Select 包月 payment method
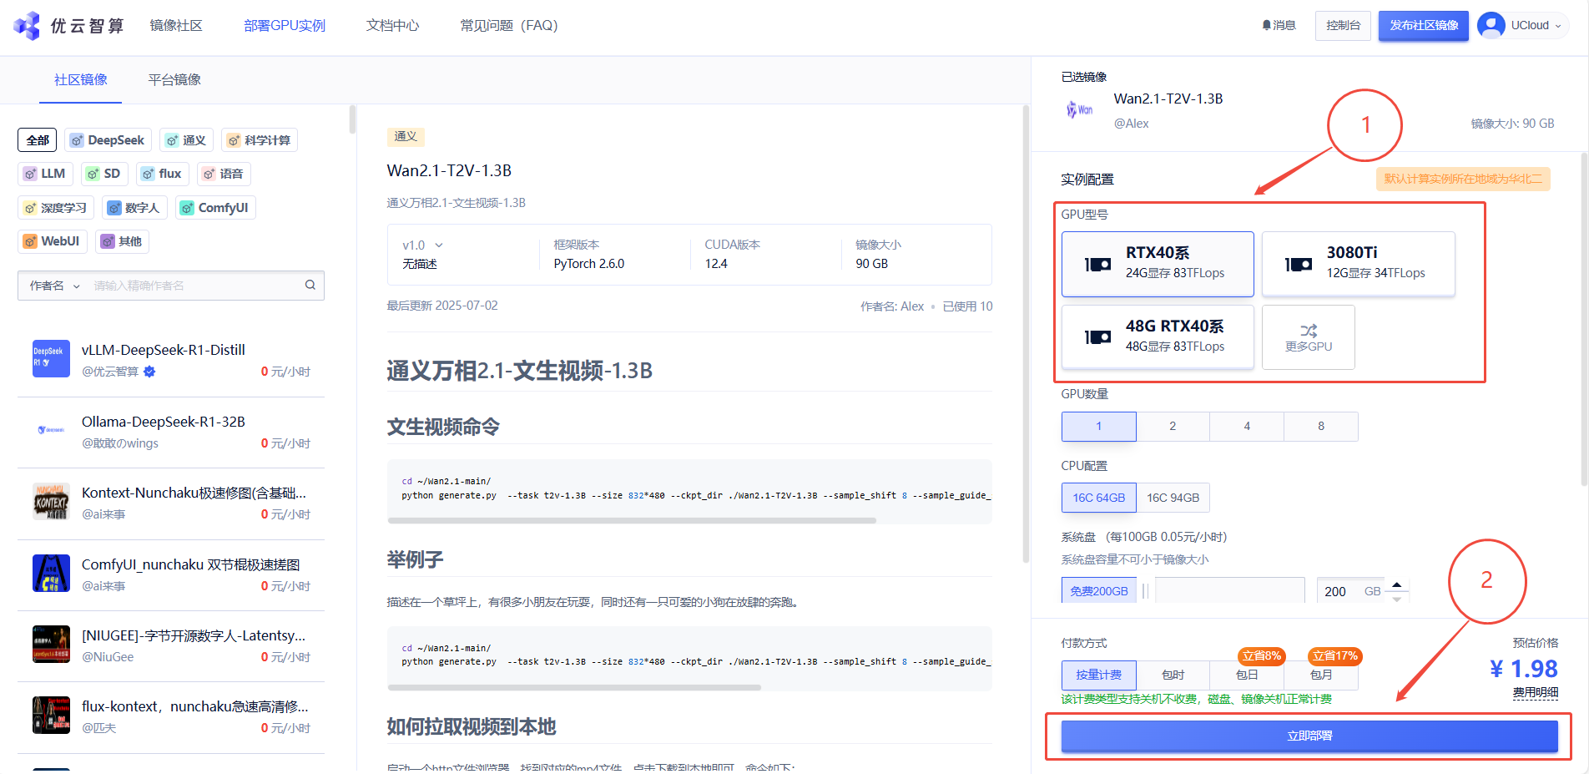The image size is (1589, 774). 1321,675
